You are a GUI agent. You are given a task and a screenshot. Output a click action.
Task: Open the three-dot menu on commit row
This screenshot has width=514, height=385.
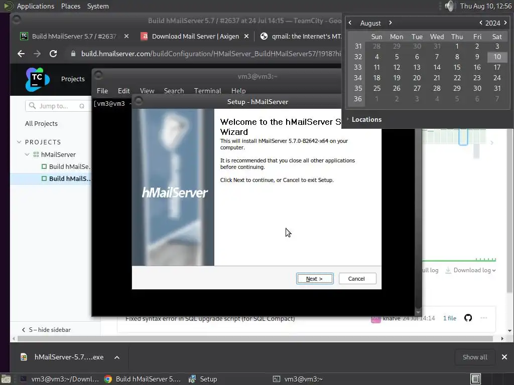tap(483, 317)
